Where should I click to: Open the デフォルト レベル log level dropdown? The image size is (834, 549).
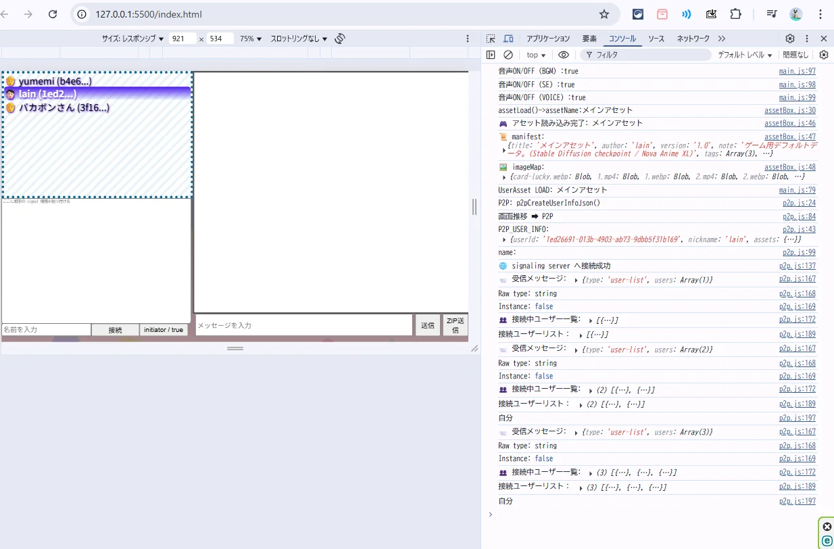coord(745,55)
